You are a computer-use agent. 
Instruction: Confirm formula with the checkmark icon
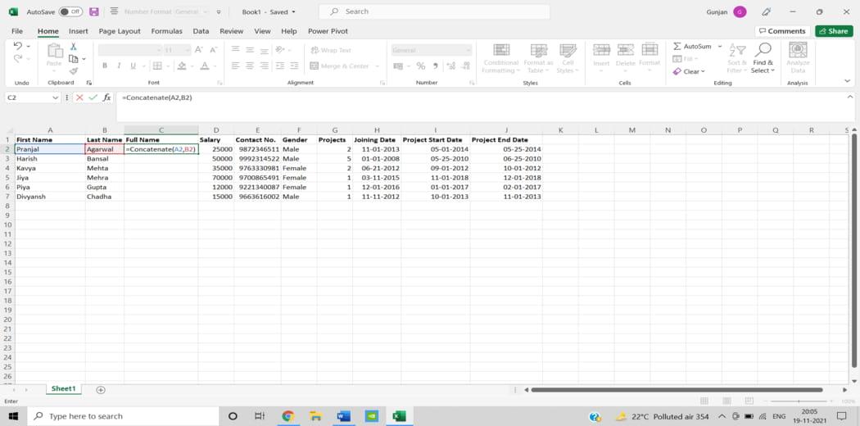click(93, 97)
